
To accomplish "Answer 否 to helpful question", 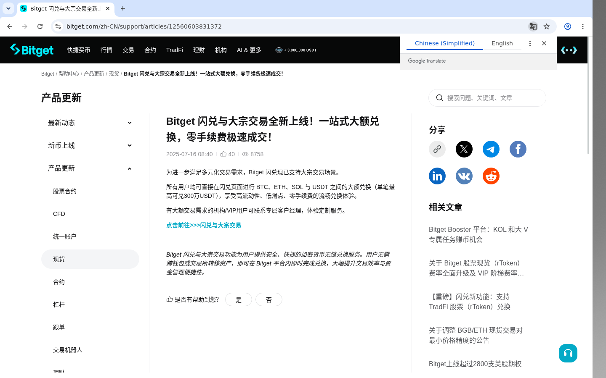I will click(x=269, y=299).
